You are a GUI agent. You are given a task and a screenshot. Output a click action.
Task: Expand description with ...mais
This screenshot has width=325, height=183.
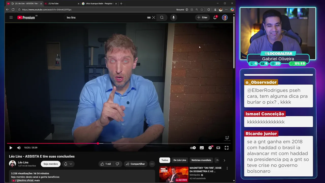click(x=37, y=180)
